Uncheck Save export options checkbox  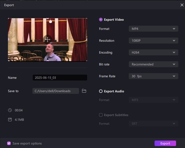click(x=9, y=143)
